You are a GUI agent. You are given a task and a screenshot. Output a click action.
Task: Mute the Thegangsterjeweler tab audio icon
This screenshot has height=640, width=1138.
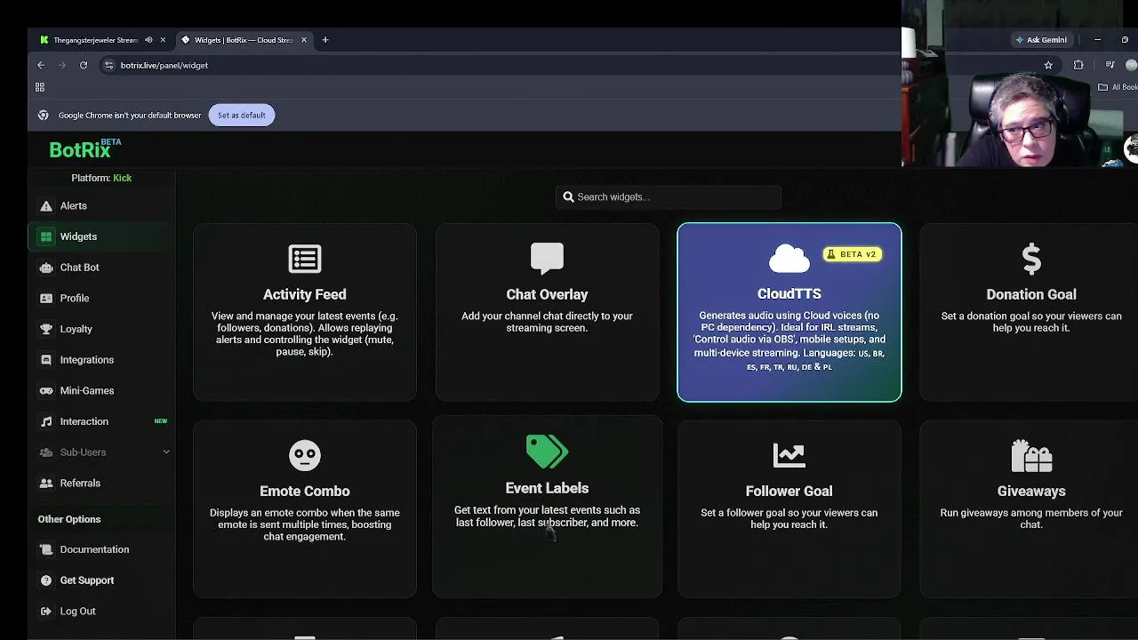(x=148, y=40)
